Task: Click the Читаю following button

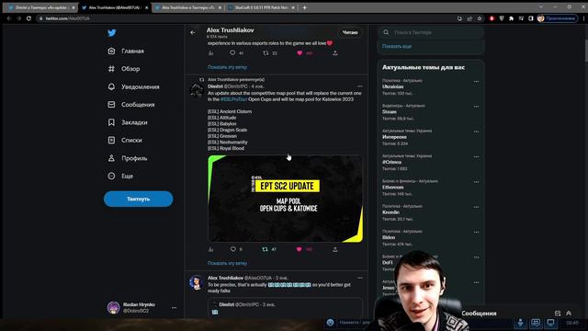Action: point(350,33)
